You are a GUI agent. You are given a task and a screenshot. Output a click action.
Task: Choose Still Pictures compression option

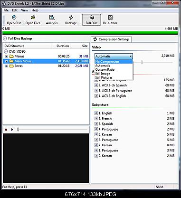click(x=114, y=77)
